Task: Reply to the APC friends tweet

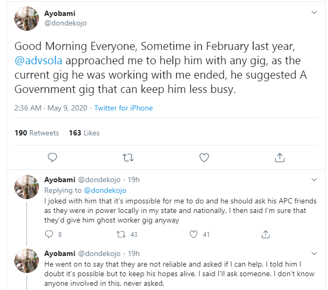Action: [x=49, y=234]
